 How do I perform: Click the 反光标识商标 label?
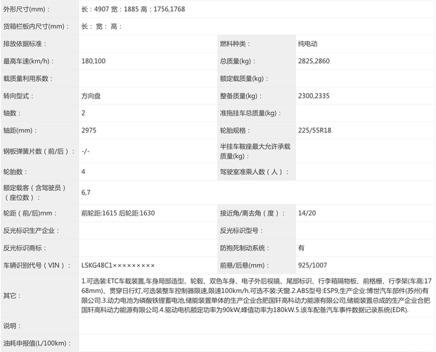click(x=25, y=248)
